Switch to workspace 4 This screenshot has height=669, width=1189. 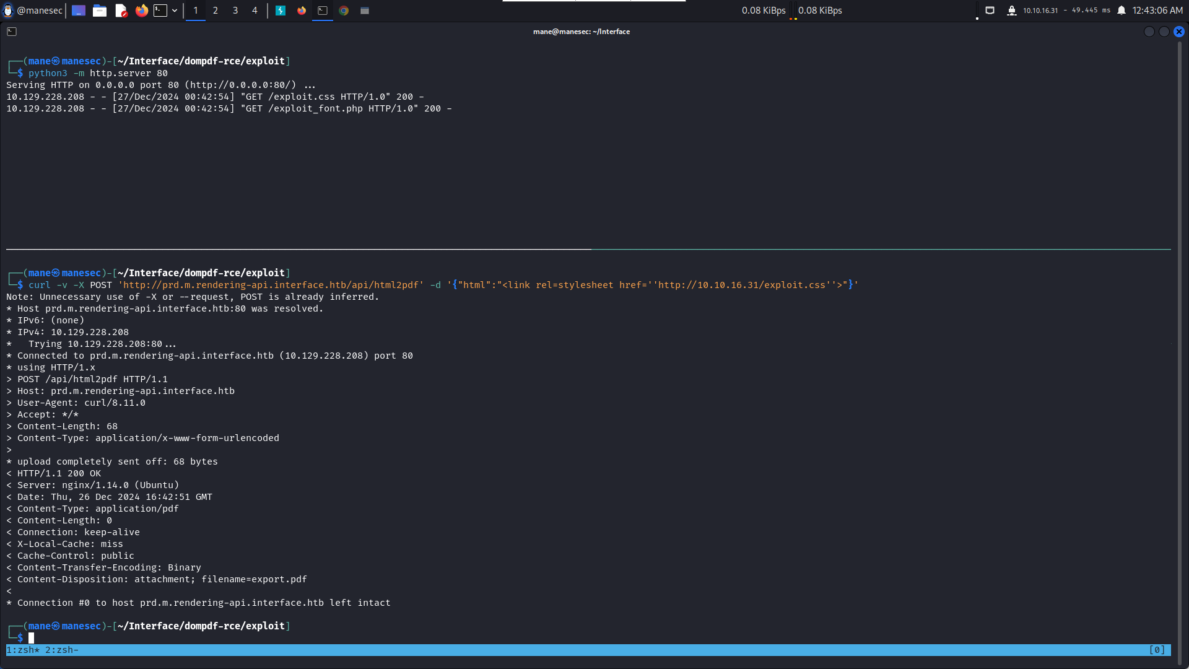[x=255, y=11]
